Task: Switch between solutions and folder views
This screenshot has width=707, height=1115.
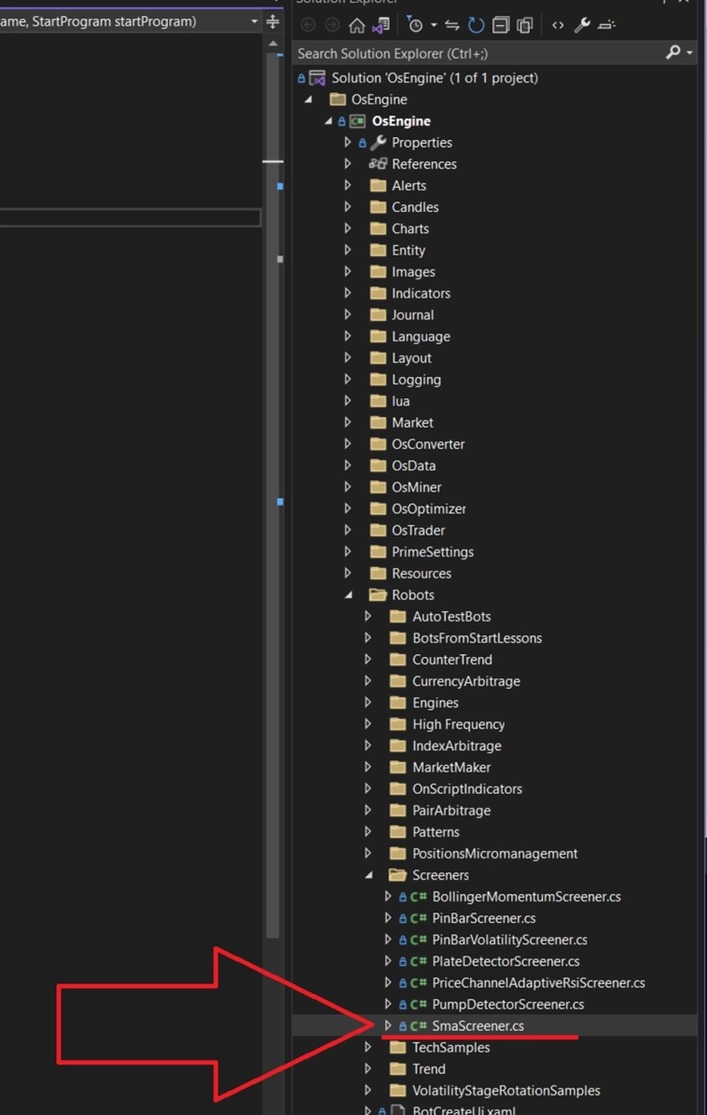Action: click(381, 25)
